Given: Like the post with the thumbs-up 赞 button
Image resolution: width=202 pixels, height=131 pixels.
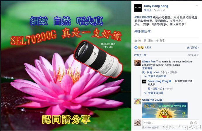Looking at the screenshot, I should click(138, 41).
